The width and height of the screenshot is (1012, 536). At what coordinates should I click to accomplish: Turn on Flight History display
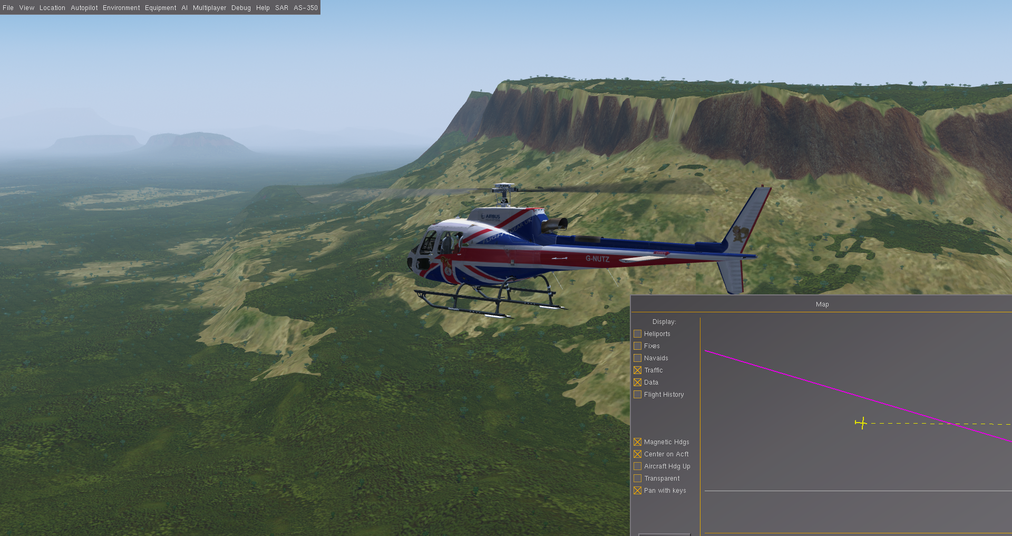638,395
